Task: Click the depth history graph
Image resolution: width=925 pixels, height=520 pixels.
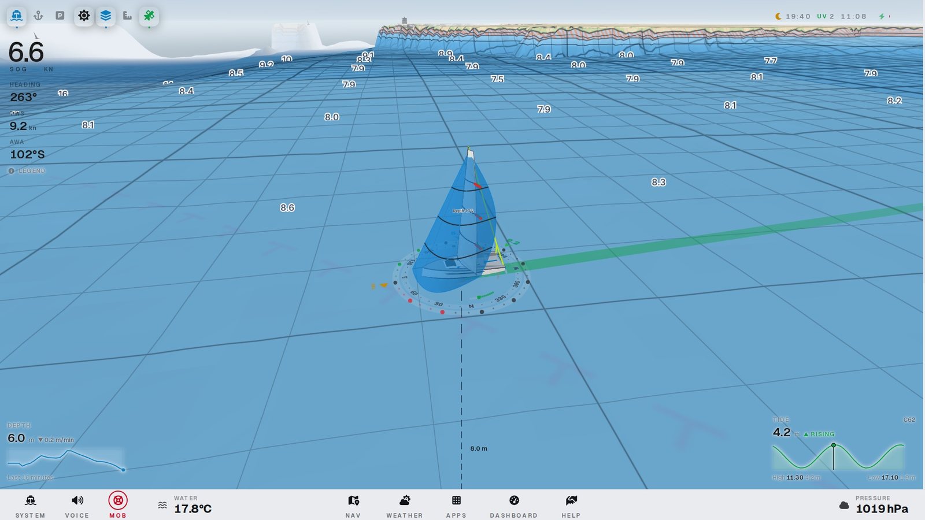Action: tap(65, 460)
